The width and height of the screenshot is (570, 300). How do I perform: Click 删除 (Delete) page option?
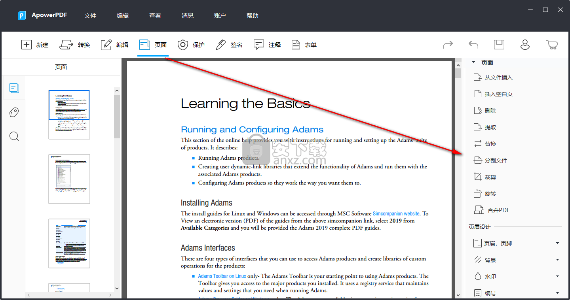[485, 111]
